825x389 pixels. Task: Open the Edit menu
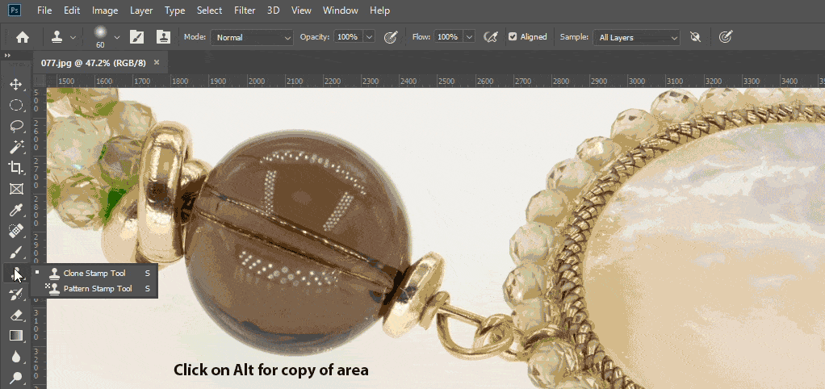click(x=72, y=10)
